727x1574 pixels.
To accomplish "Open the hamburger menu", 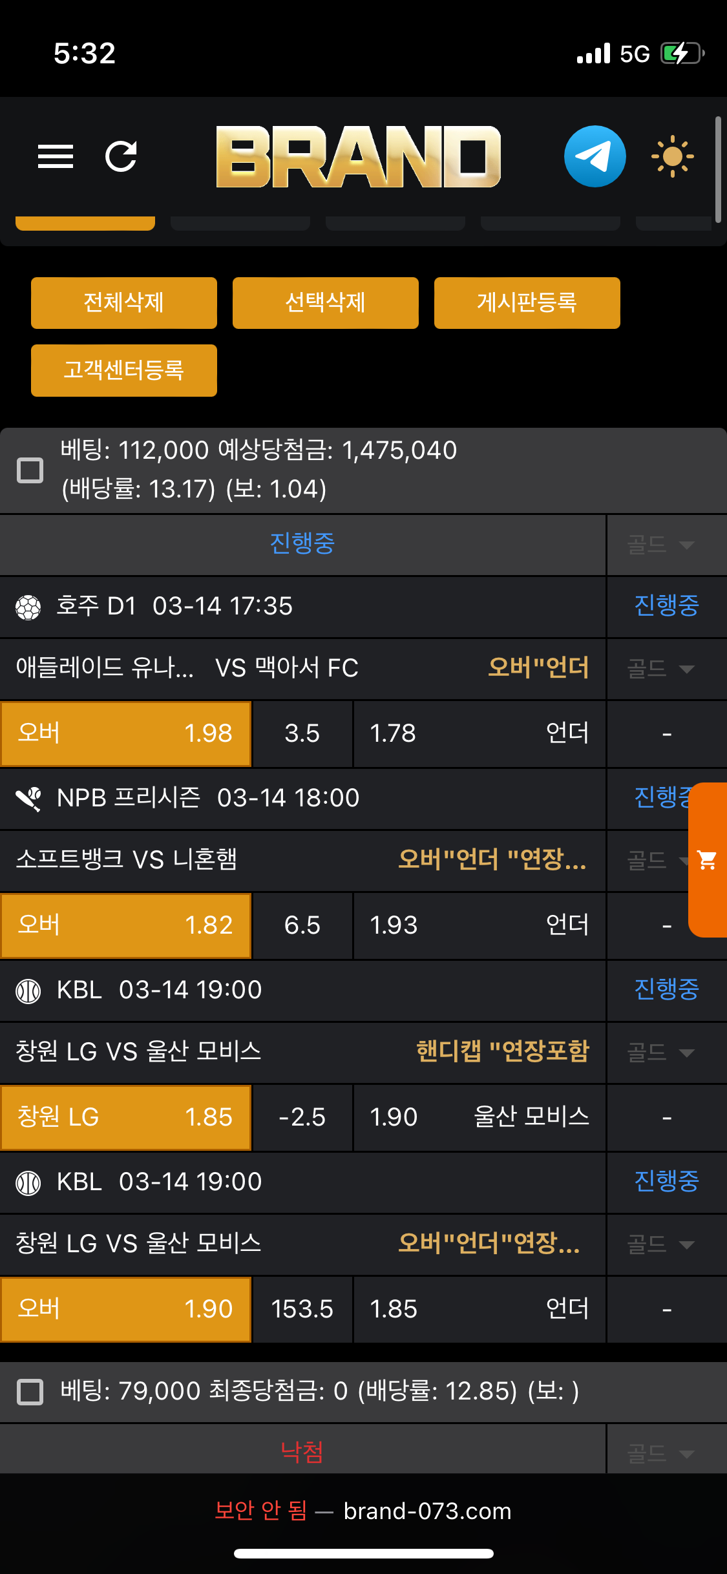I will click(56, 156).
